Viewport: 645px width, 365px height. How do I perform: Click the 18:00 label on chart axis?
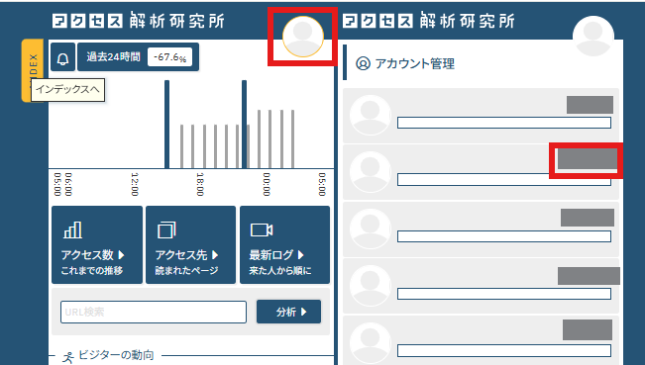(200, 184)
